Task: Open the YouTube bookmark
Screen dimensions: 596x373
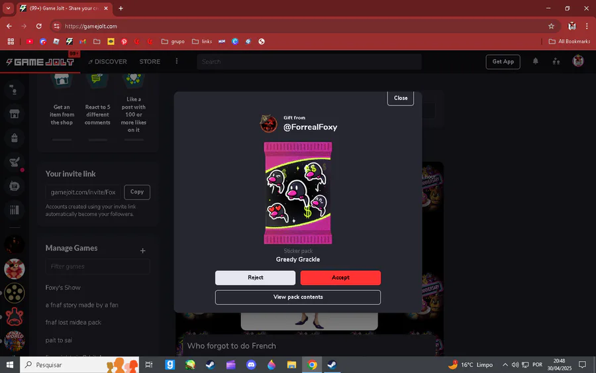Action: tap(30, 42)
